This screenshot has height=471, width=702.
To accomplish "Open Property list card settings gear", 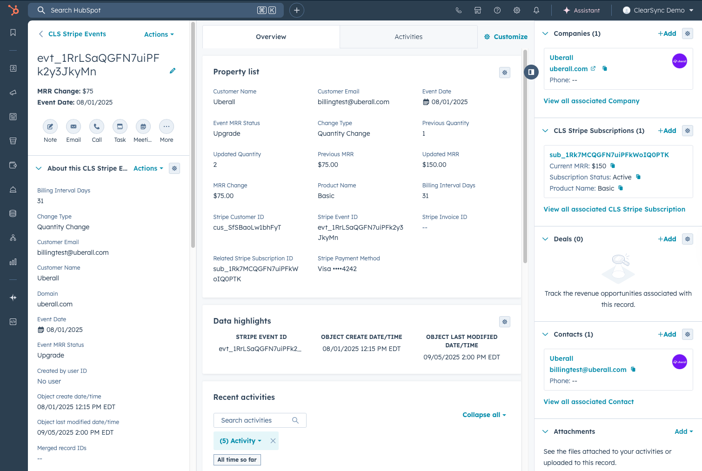I will tap(505, 73).
